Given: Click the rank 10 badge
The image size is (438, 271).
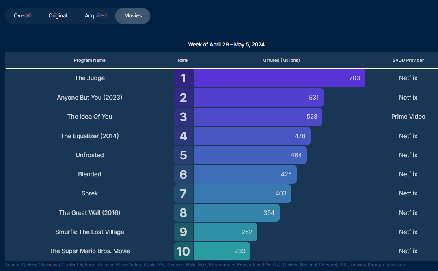Looking at the screenshot, I should 183,251.
